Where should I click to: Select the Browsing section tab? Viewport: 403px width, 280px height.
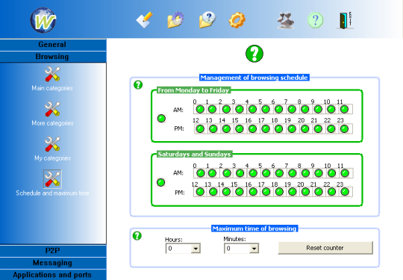53,57
